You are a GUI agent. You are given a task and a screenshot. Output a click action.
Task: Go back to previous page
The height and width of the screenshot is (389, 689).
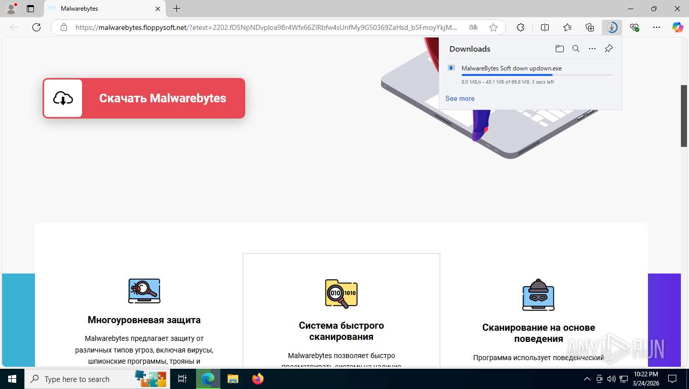tap(14, 27)
